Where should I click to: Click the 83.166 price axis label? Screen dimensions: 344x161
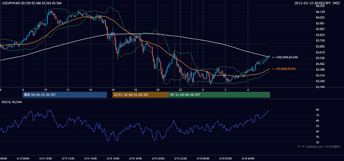tap(320, 87)
